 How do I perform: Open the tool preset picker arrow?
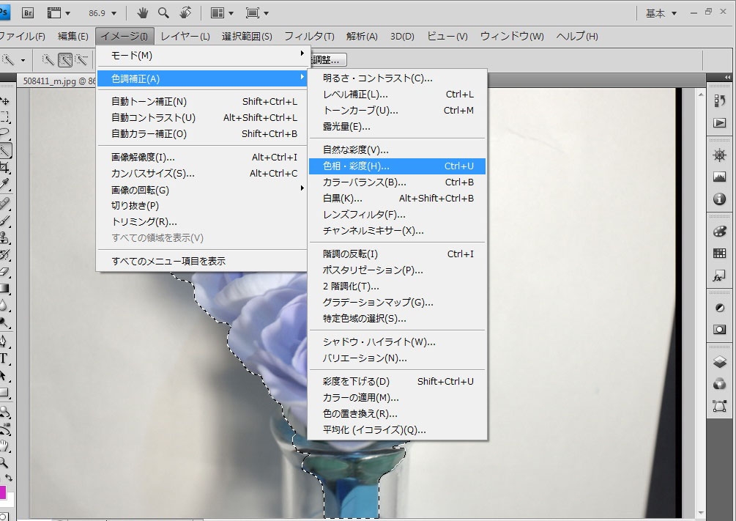[x=23, y=60]
